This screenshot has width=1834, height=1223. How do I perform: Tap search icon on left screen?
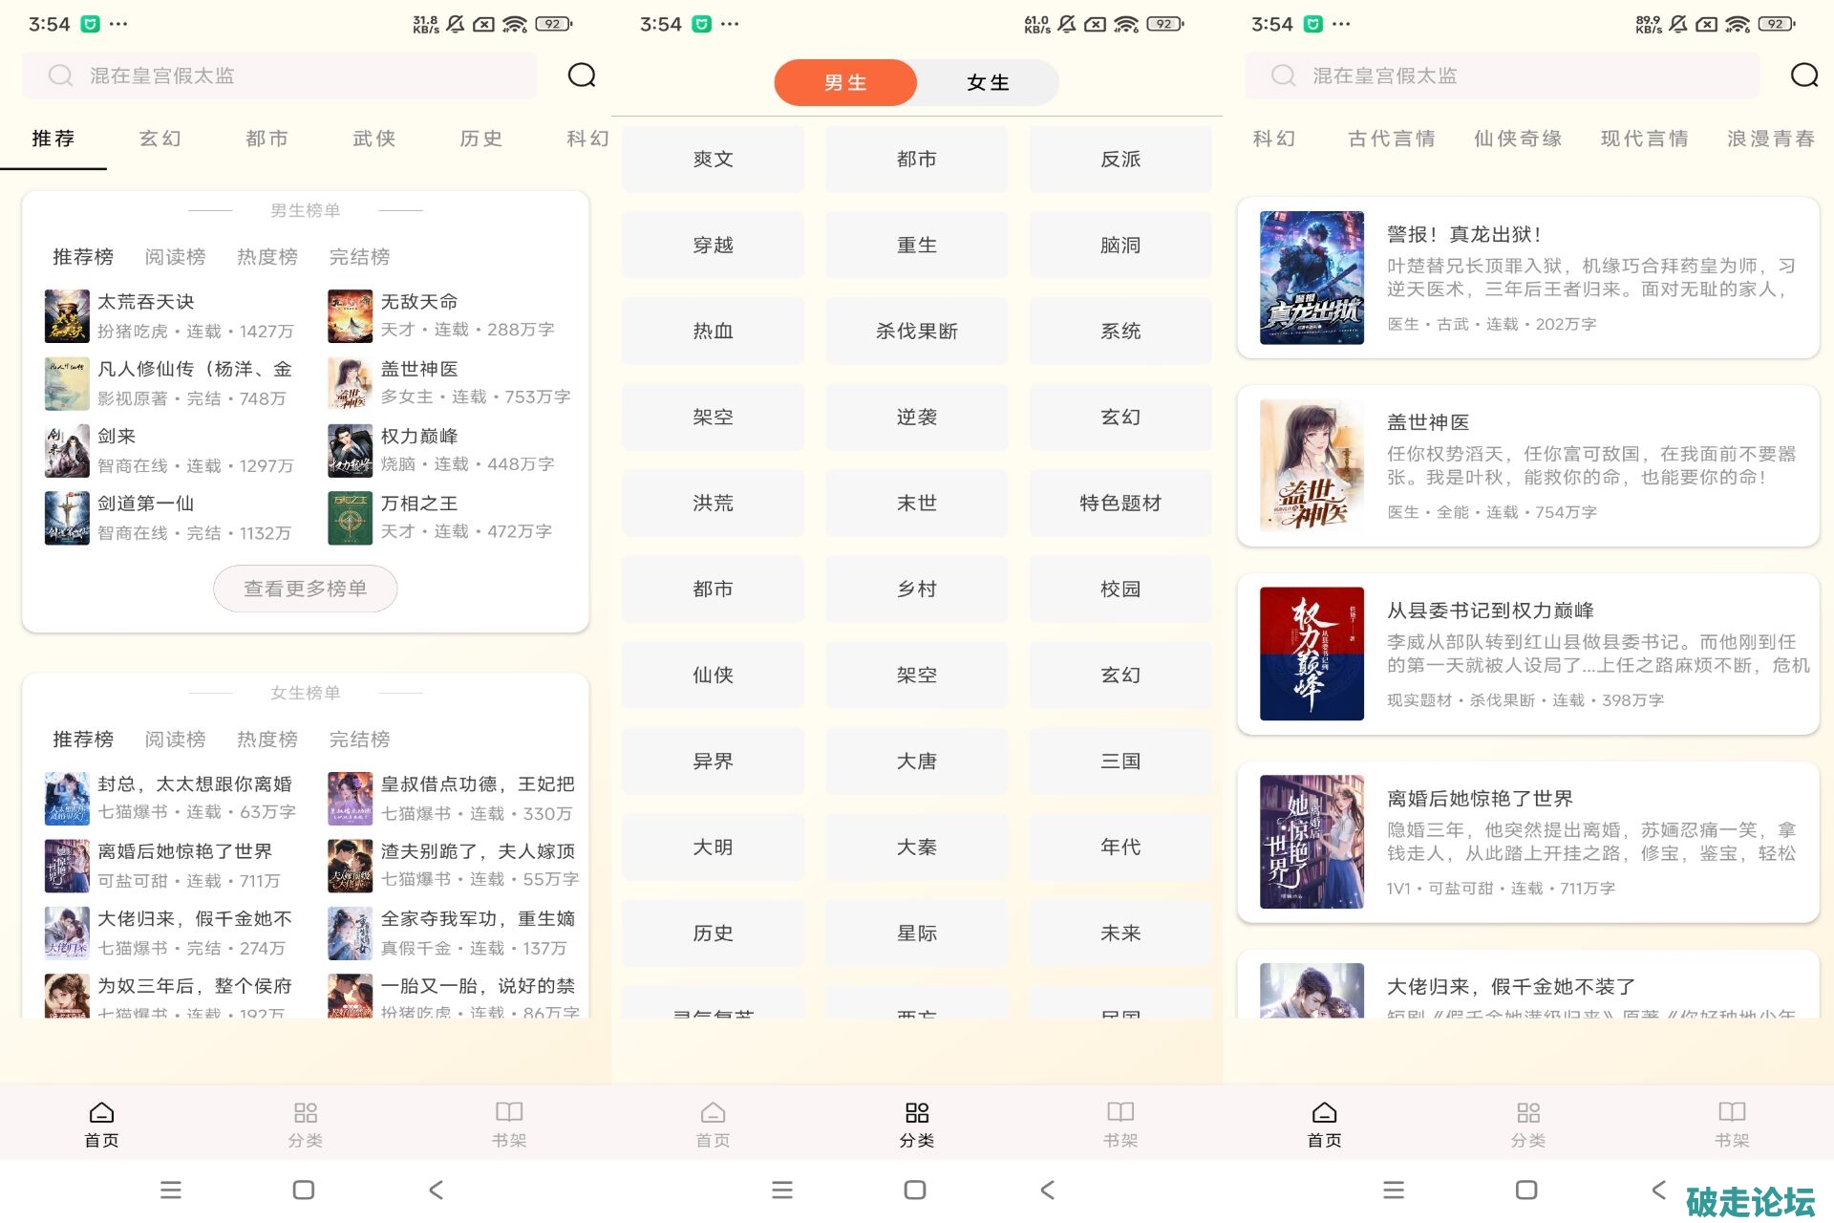coord(581,75)
